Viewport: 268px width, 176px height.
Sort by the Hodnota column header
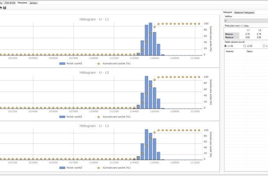click(x=229, y=51)
